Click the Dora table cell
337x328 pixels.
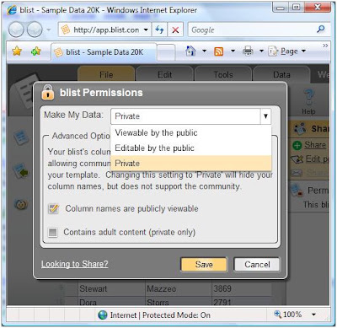111,302
